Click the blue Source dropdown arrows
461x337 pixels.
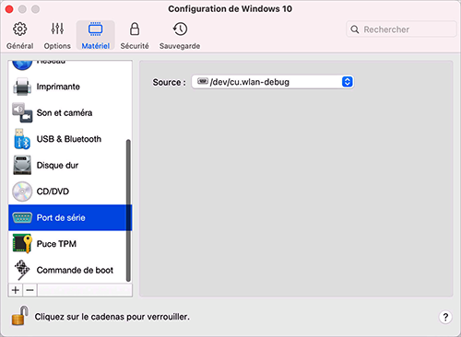point(347,82)
